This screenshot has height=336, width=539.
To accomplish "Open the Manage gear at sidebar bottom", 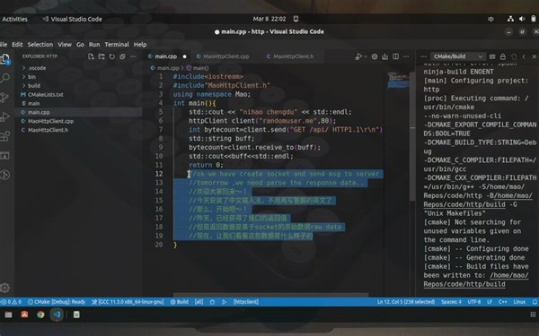I will (x=4, y=288).
